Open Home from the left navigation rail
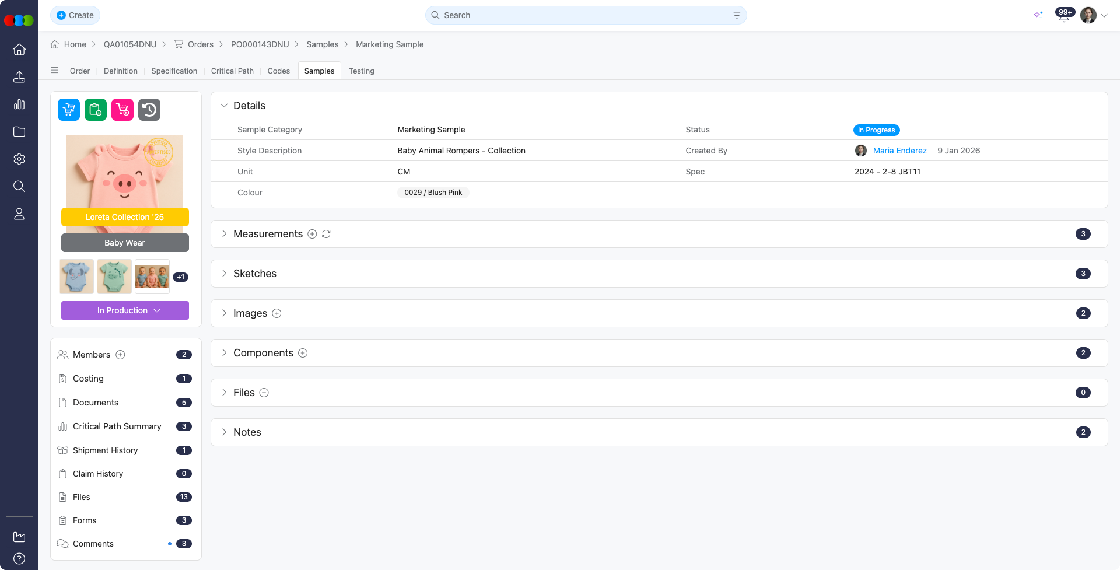This screenshot has width=1120, height=570. click(19, 50)
